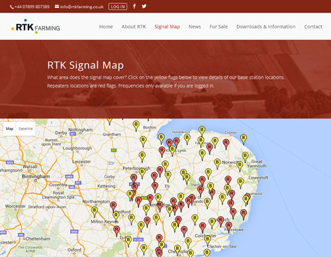Click the Oxford label on the map
This screenshot has width=331, height=257.
pyautogui.click(x=74, y=250)
